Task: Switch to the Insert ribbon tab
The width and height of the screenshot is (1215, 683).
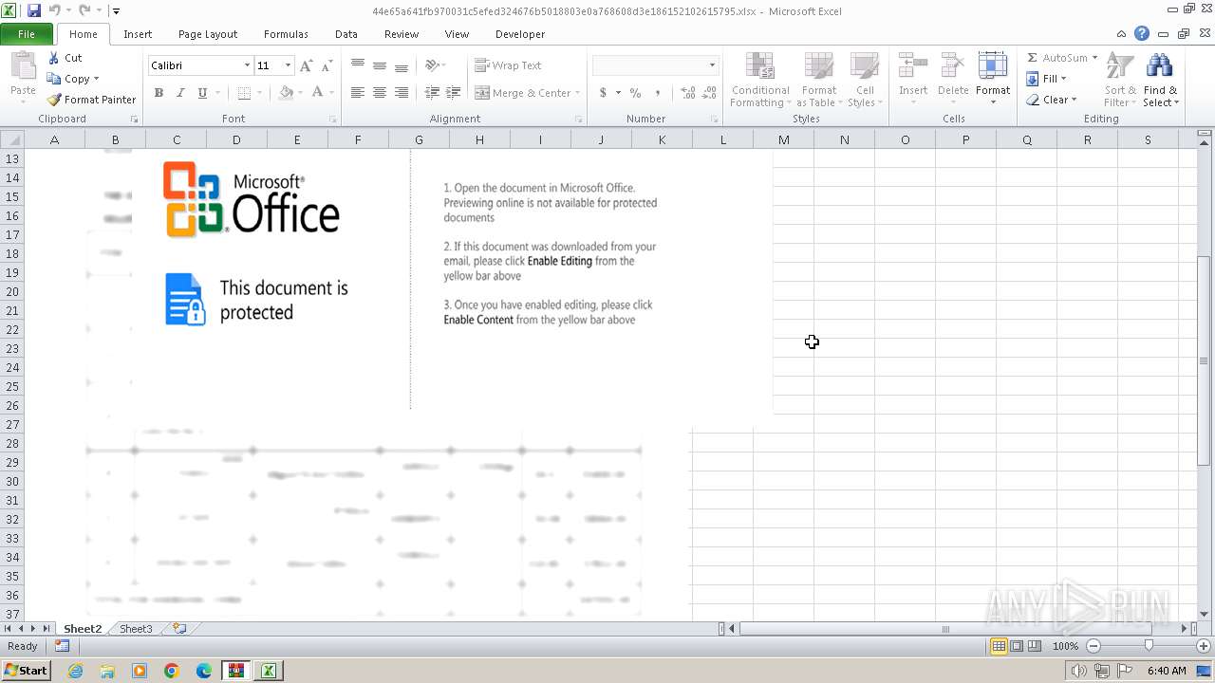Action: coord(138,34)
